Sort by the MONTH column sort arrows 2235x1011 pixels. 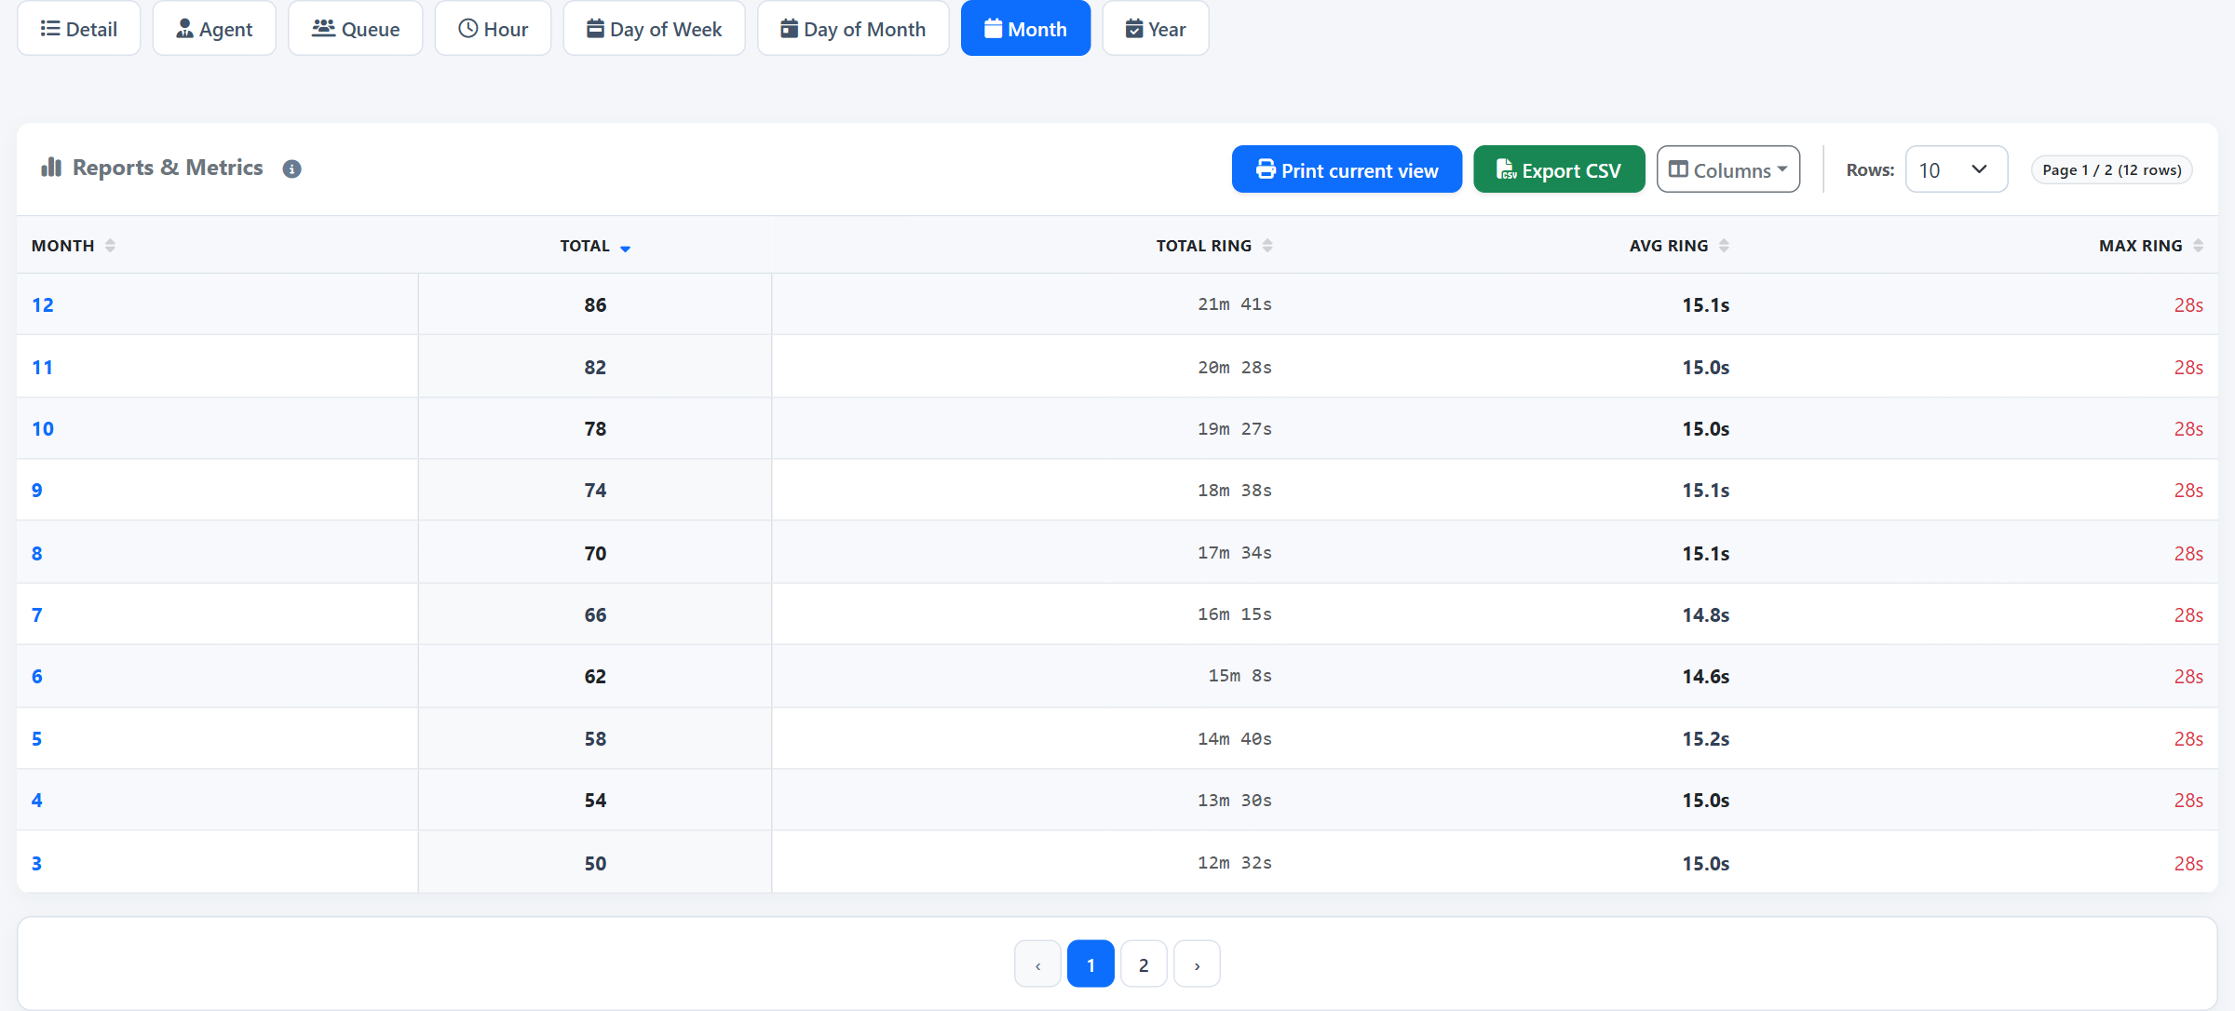pos(110,246)
